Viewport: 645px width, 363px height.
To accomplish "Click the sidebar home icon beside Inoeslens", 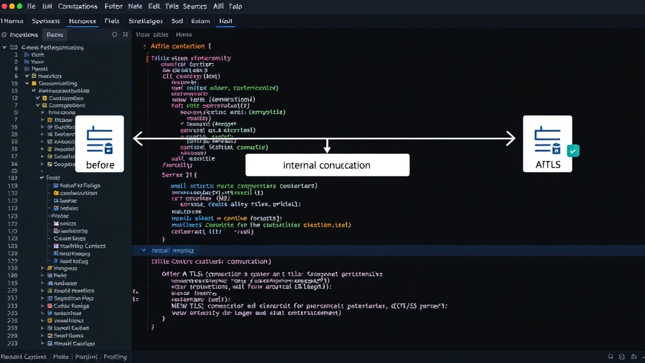I will [x=4, y=35].
